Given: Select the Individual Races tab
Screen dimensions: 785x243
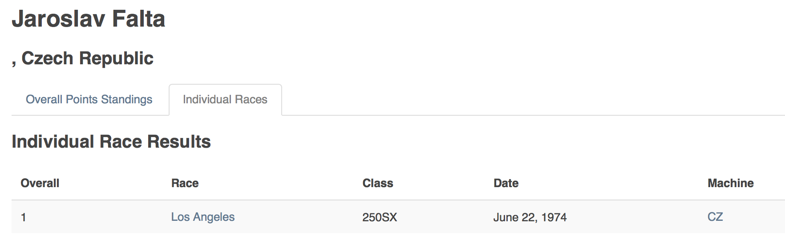Looking at the screenshot, I should [225, 99].
